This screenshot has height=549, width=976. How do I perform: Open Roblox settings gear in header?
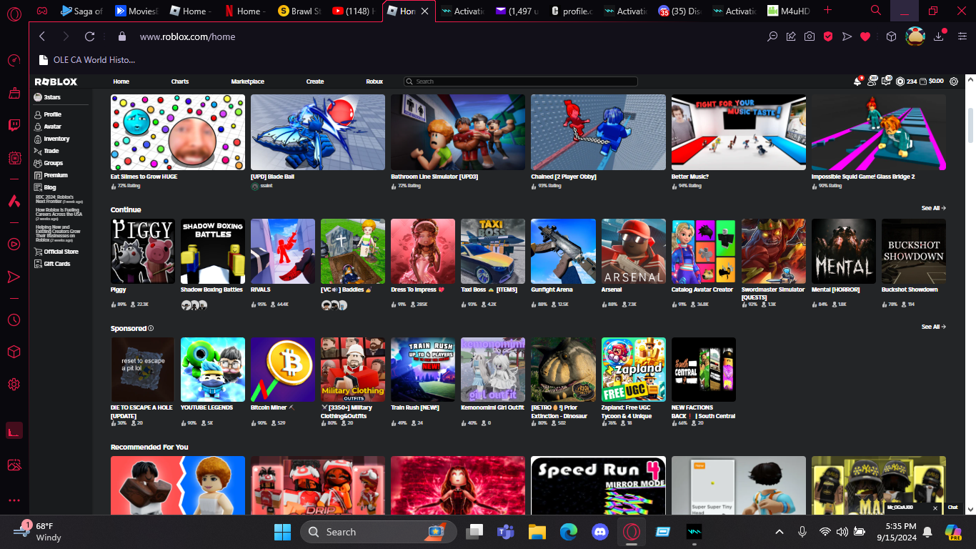954,81
